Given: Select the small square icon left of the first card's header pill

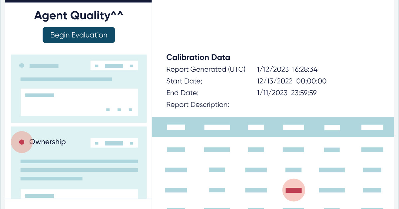Looking at the screenshot, I should point(97,65).
